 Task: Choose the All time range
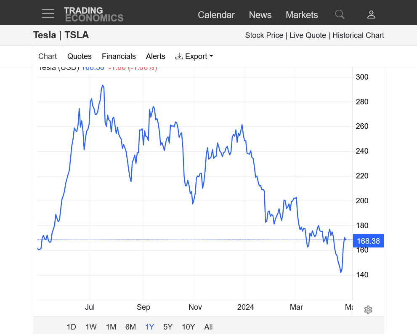[x=208, y=327]
